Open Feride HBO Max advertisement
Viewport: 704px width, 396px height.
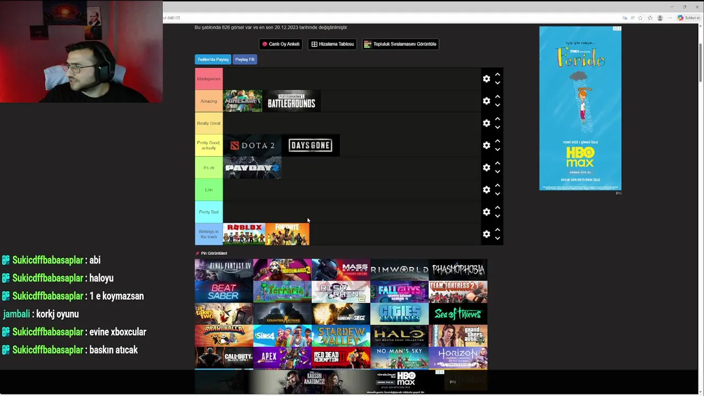(580, 108)
